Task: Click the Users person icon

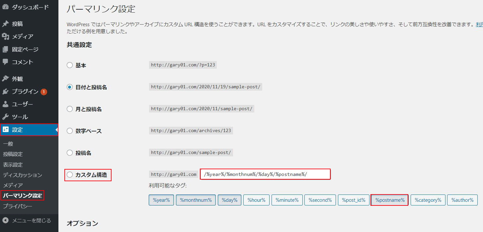Action: point(5,104)
